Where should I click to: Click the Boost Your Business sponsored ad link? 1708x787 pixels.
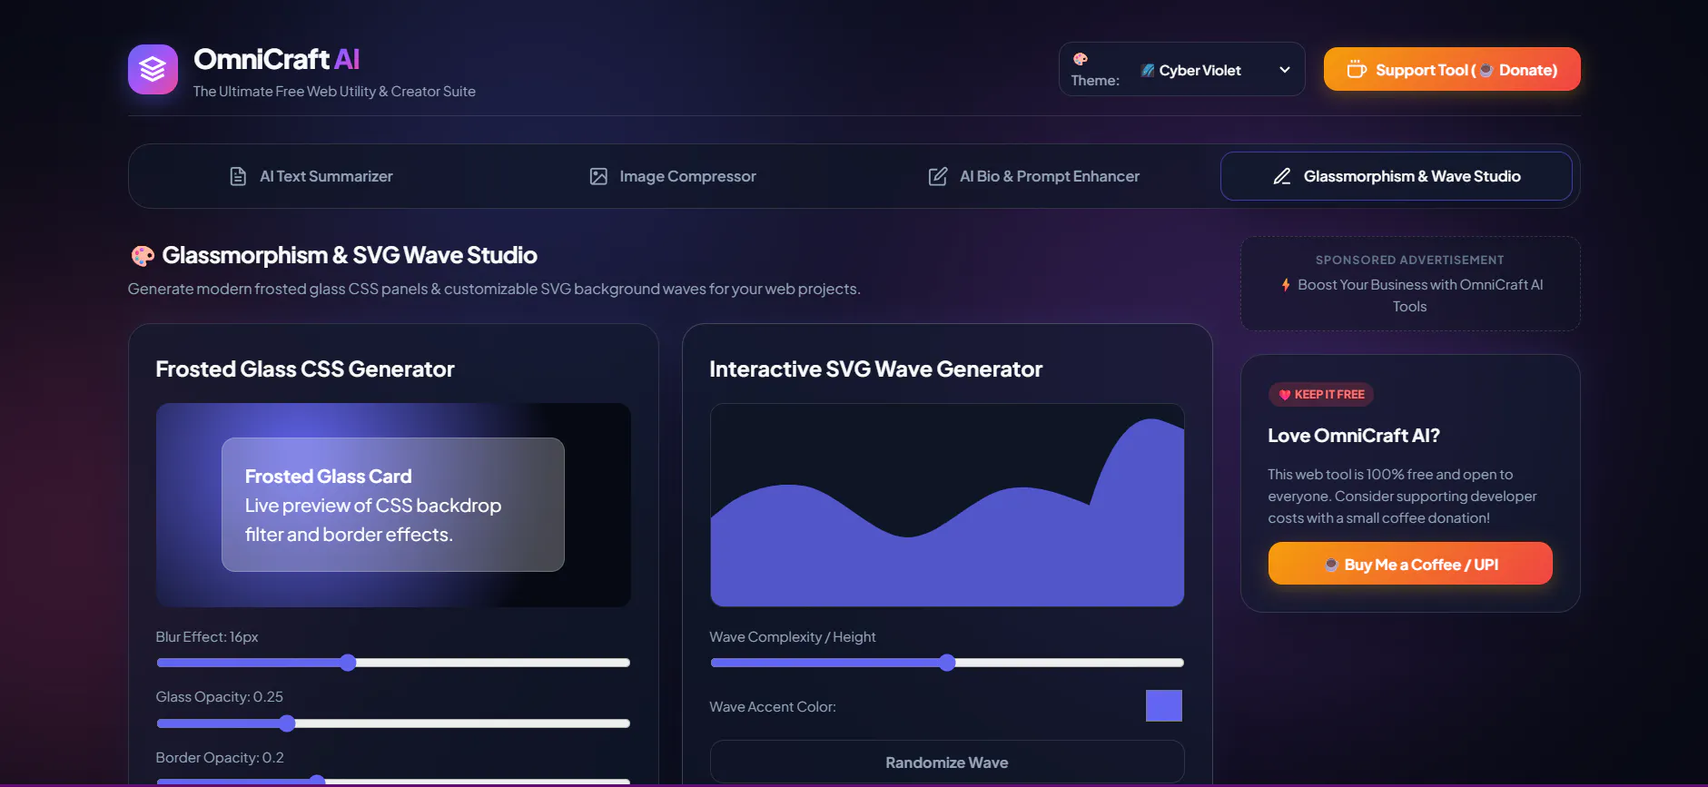point(1410,295)
